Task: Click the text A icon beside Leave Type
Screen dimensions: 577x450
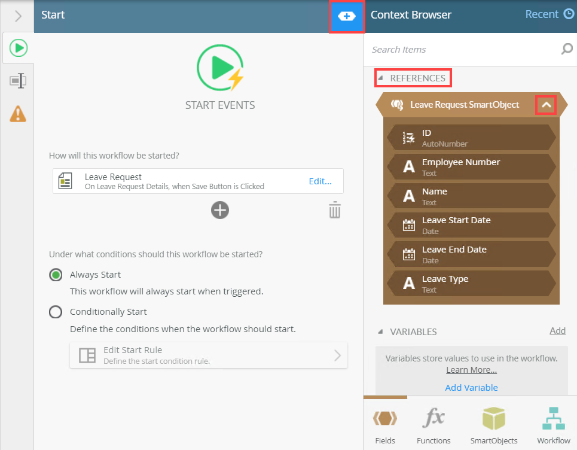Action: (x=409, y=283)
